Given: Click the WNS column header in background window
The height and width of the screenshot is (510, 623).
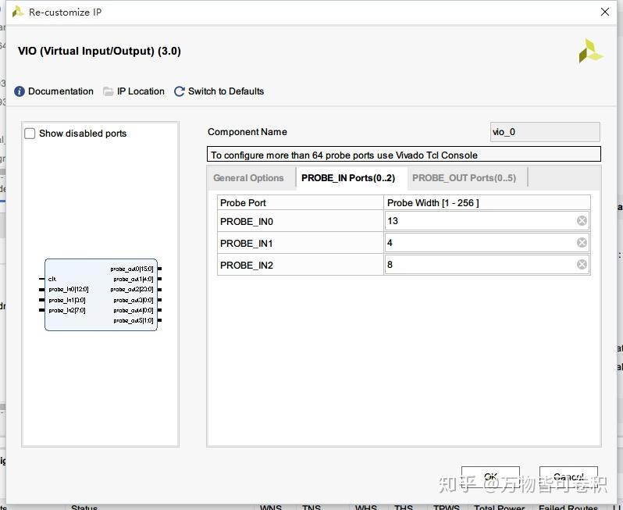Looking at the screenshot, I should click(x=271, y=508).
